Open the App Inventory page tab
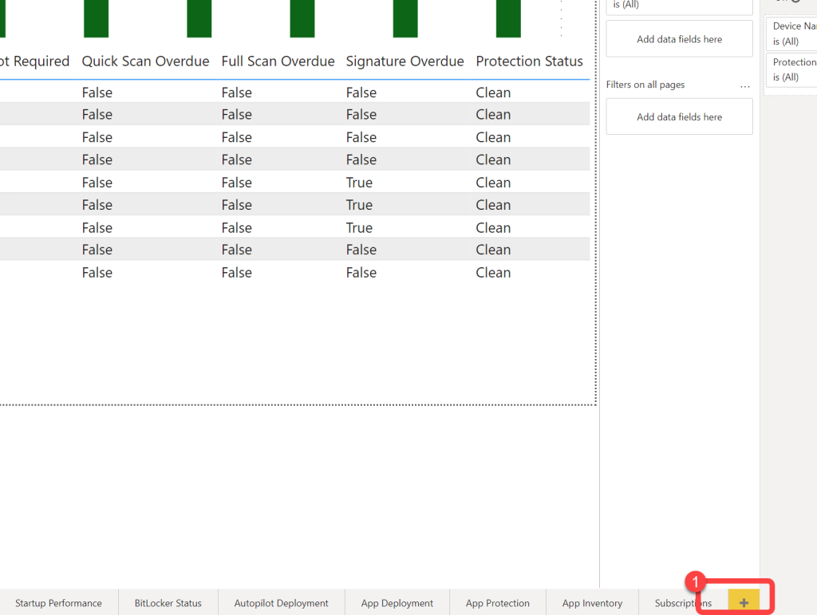Viewport: 817px width, 615px height. (x=591, y=603)
